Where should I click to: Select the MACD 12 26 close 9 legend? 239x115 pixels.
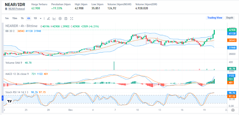(17, 74)
